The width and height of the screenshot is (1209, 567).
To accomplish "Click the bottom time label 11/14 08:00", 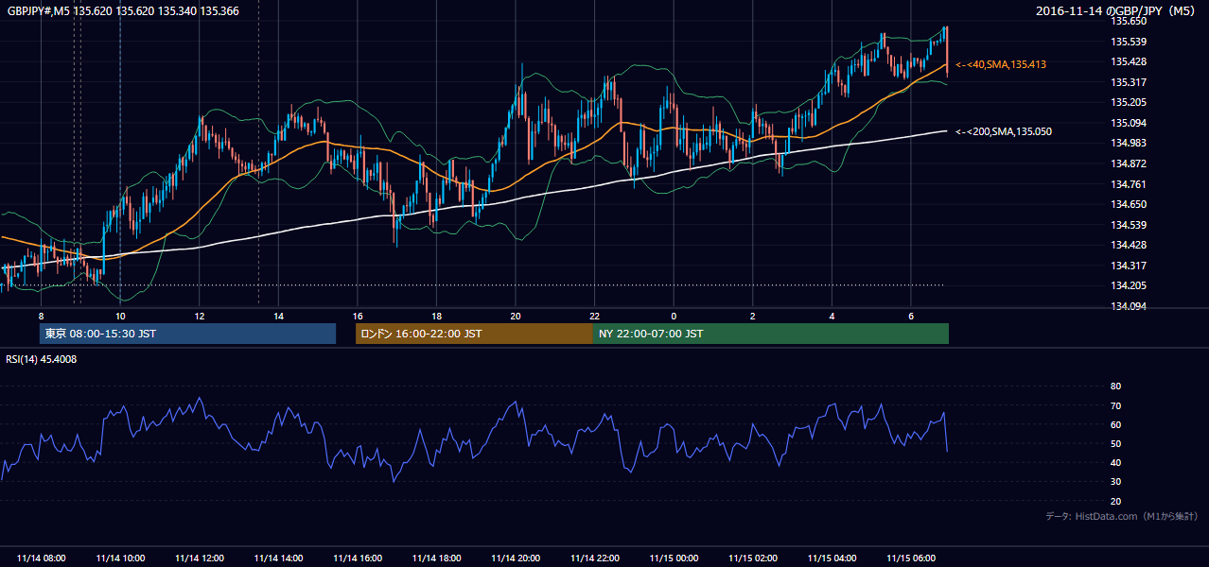I will (x=42, y=558).
